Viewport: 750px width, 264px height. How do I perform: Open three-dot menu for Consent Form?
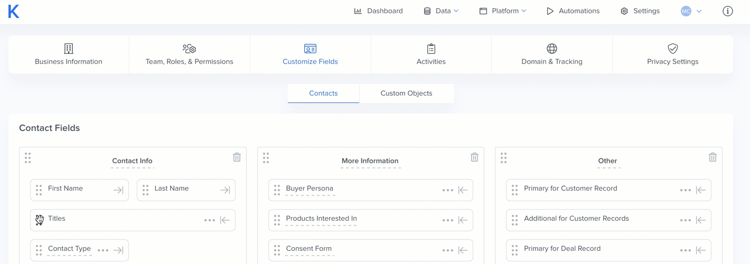pos(447,251)
